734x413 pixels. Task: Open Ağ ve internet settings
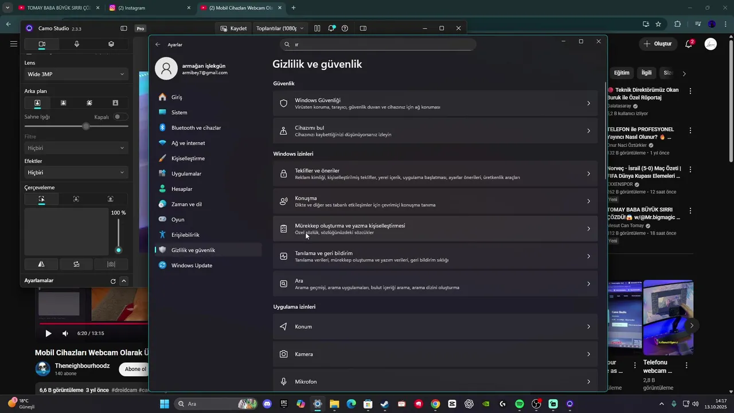[208, 143]
